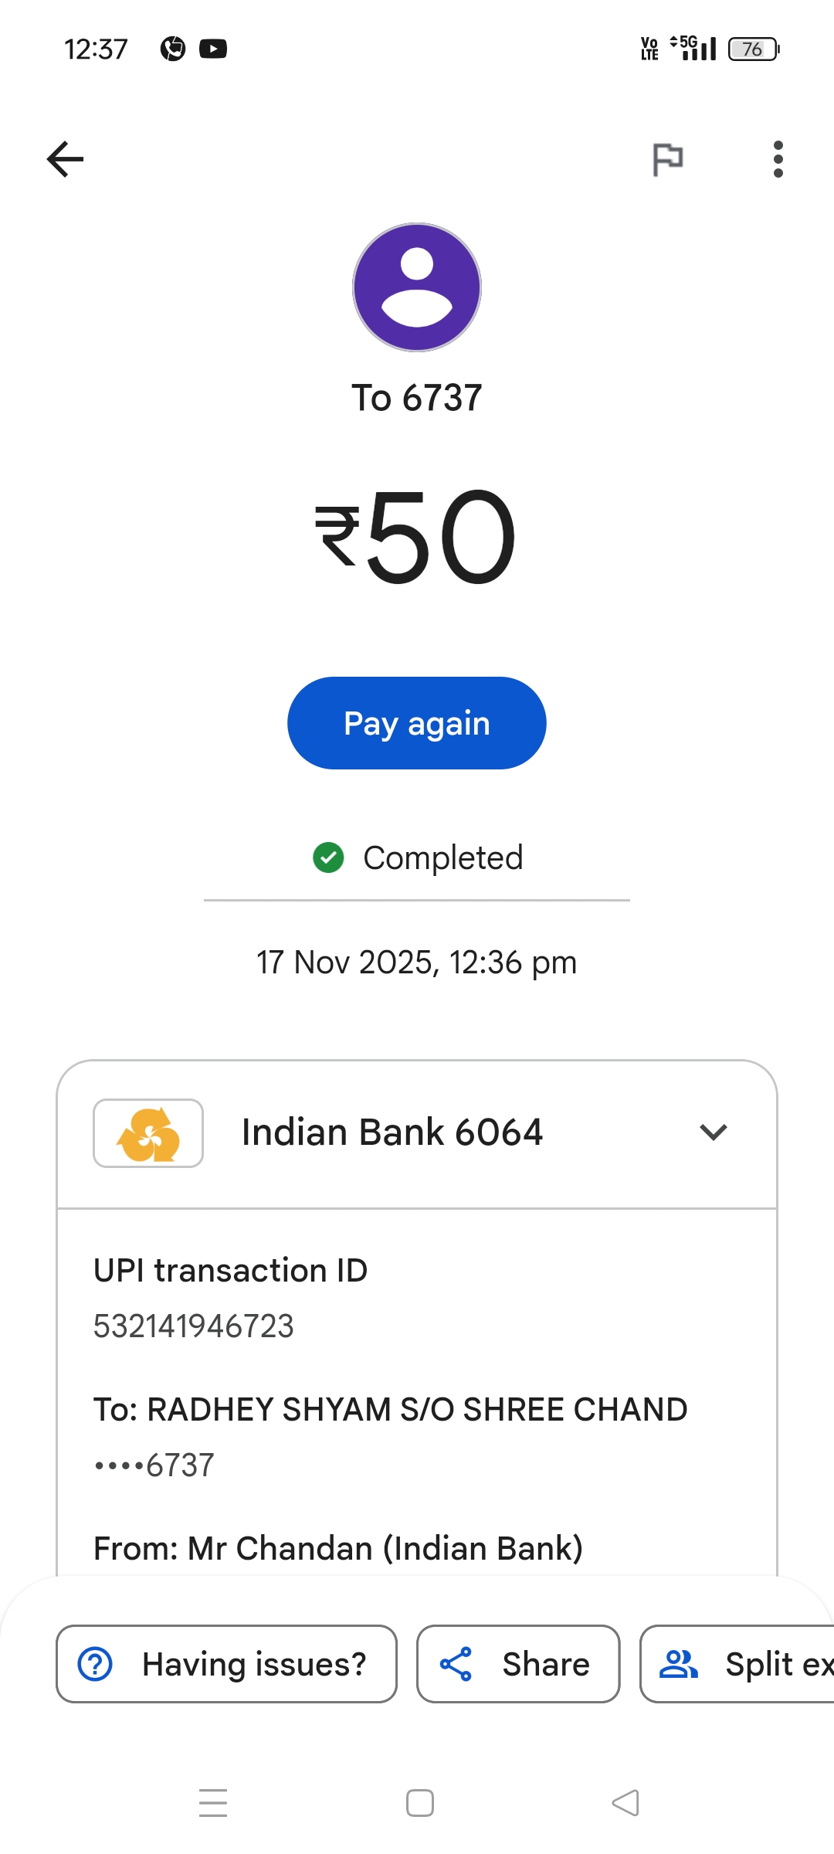Expand the Indian Bank 6064 chevron

tap(713, 1132)
